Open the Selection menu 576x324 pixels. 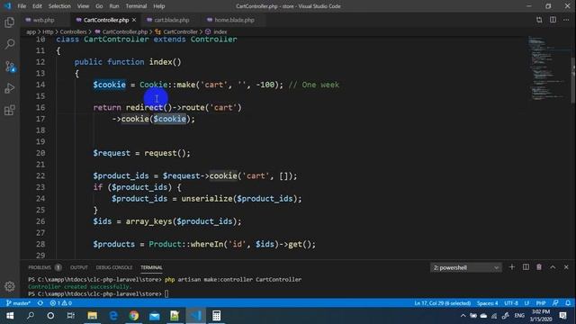pos(59,6)
